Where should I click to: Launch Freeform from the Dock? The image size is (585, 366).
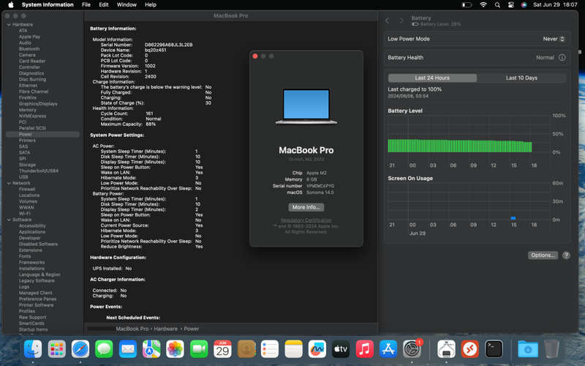317,349
